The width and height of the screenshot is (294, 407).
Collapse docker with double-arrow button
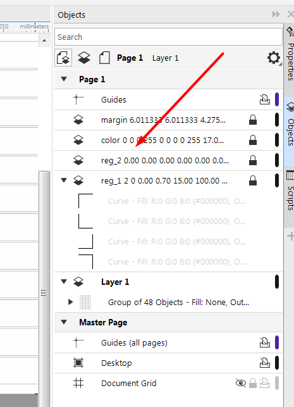tap(276, 14)
